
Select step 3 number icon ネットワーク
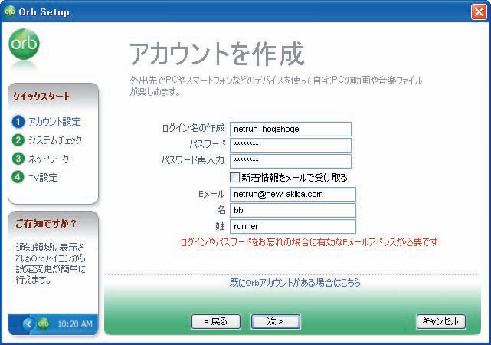(18, 159)
